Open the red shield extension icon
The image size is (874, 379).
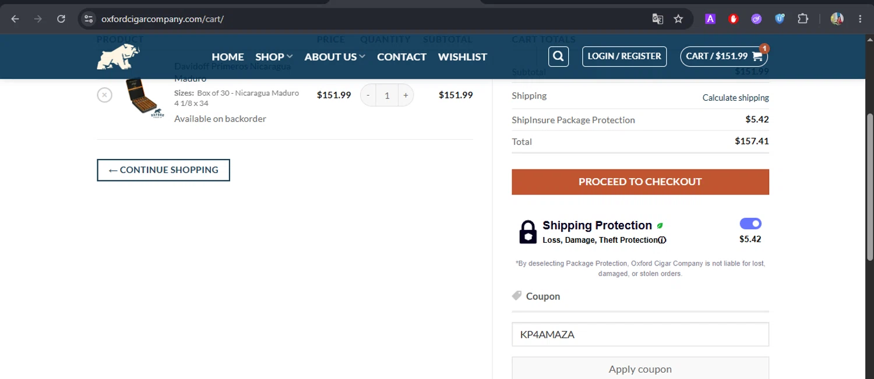tap(734, 19)
